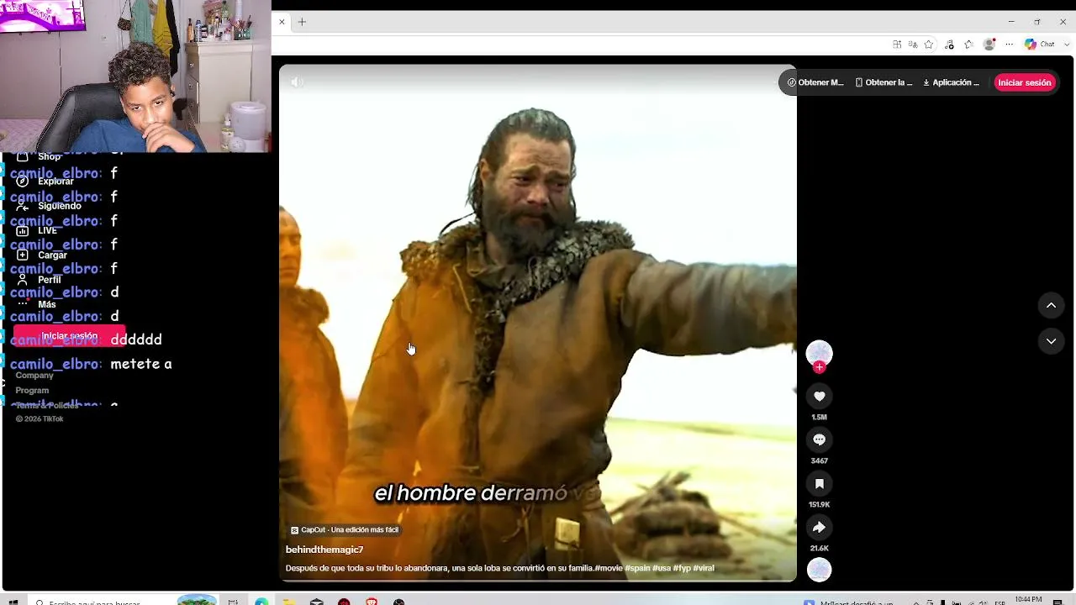
Task: Click the sidebar Iniciar sesión button
Action: pyautogui.click(x=69, y=336)
